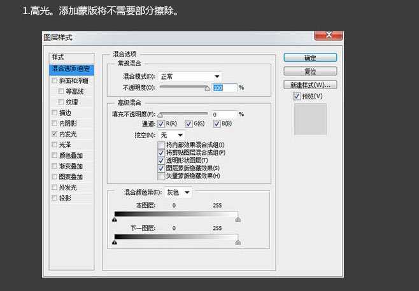Select 混合选项:自定 in the styles list
Viewport: 419px width, 291px height.
71,69
